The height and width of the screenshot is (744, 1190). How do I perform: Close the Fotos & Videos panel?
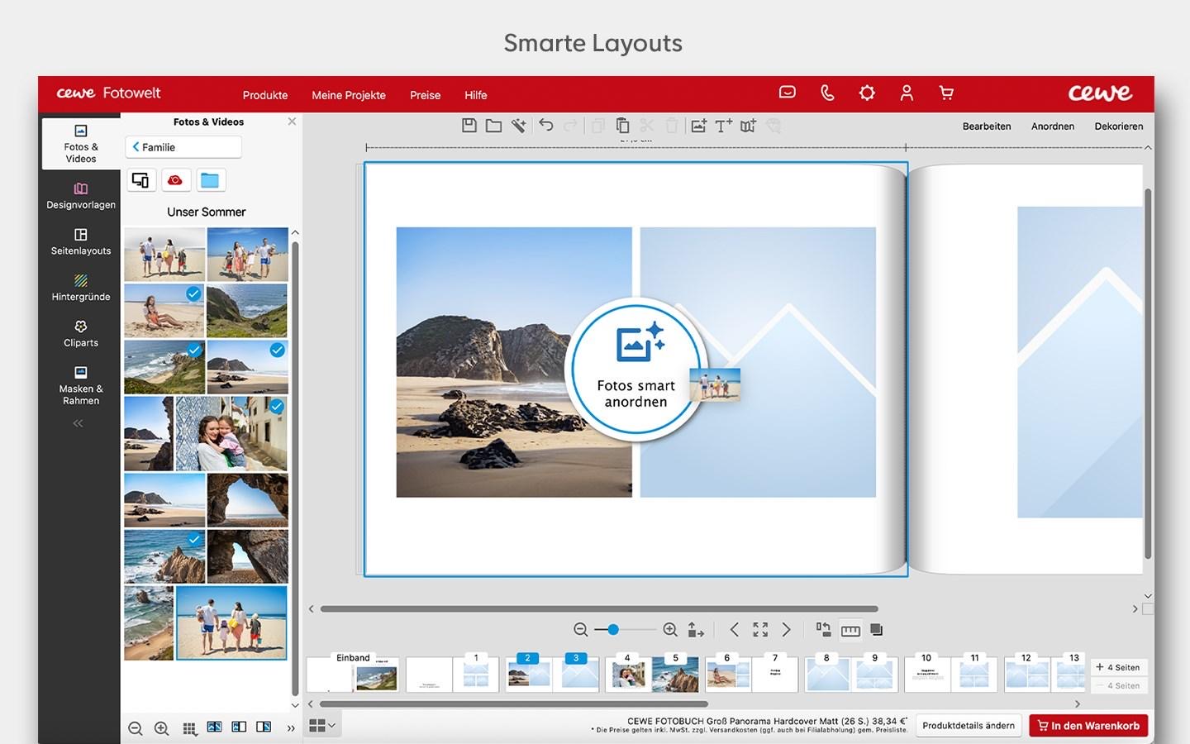click(x=292, y=122)
